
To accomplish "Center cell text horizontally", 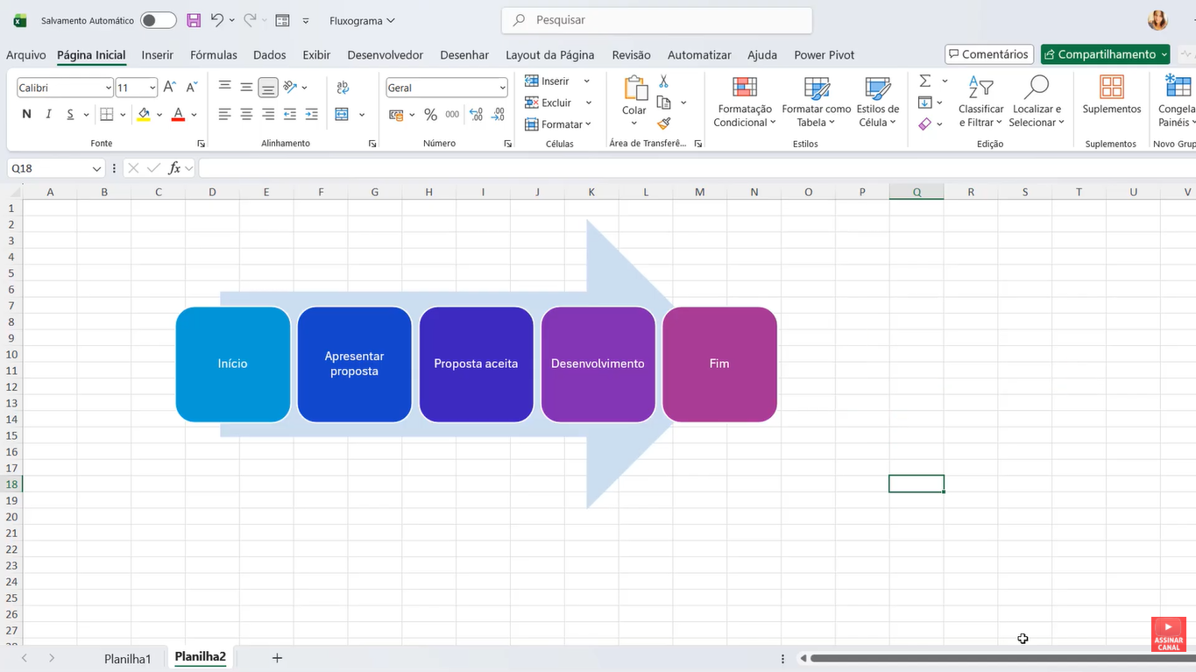I will click(x=246, y=114).
